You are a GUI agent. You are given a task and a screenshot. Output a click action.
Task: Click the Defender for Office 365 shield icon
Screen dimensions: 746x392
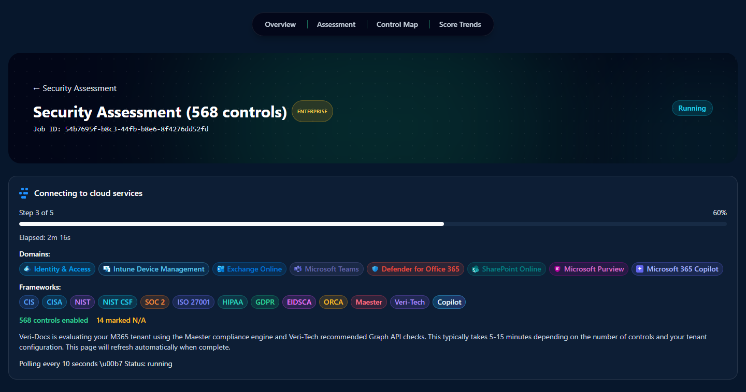point(375,269)
